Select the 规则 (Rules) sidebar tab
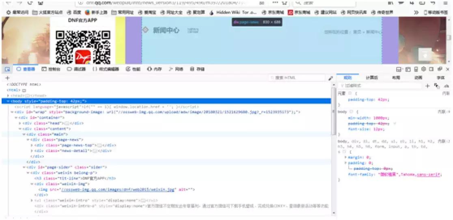The image size is (453, 220). pos(347,78)
